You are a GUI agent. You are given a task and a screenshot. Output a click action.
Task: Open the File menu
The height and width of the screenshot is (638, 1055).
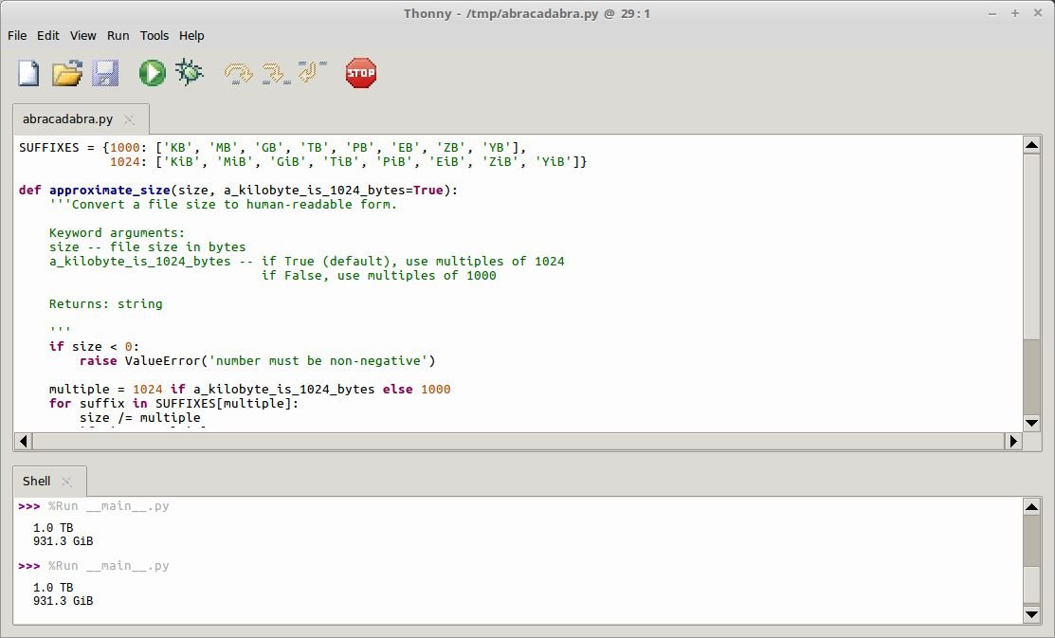pos(17,35)
